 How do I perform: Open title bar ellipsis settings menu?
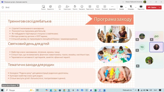(x=123, y=2)
